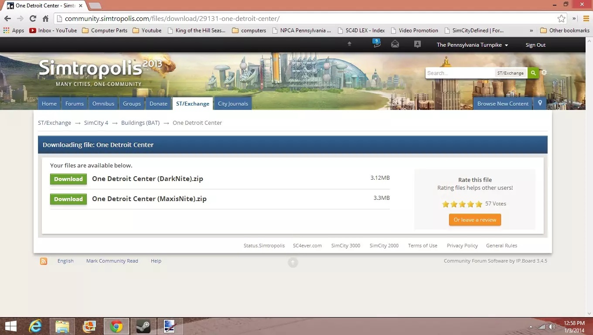This screenshot has height=335, width=593.
Task: Open advanced search gear icon
Action: coord(544,73)
